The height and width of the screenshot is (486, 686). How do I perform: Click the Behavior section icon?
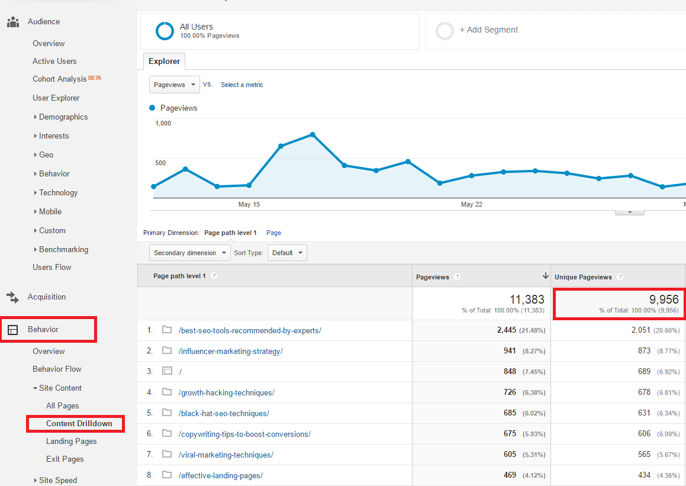pyautogui.click(x=12, y=330)
